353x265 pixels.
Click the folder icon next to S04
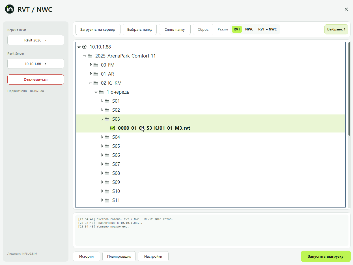coord(107,137)
